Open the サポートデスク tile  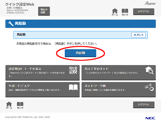tap(43, 90)
